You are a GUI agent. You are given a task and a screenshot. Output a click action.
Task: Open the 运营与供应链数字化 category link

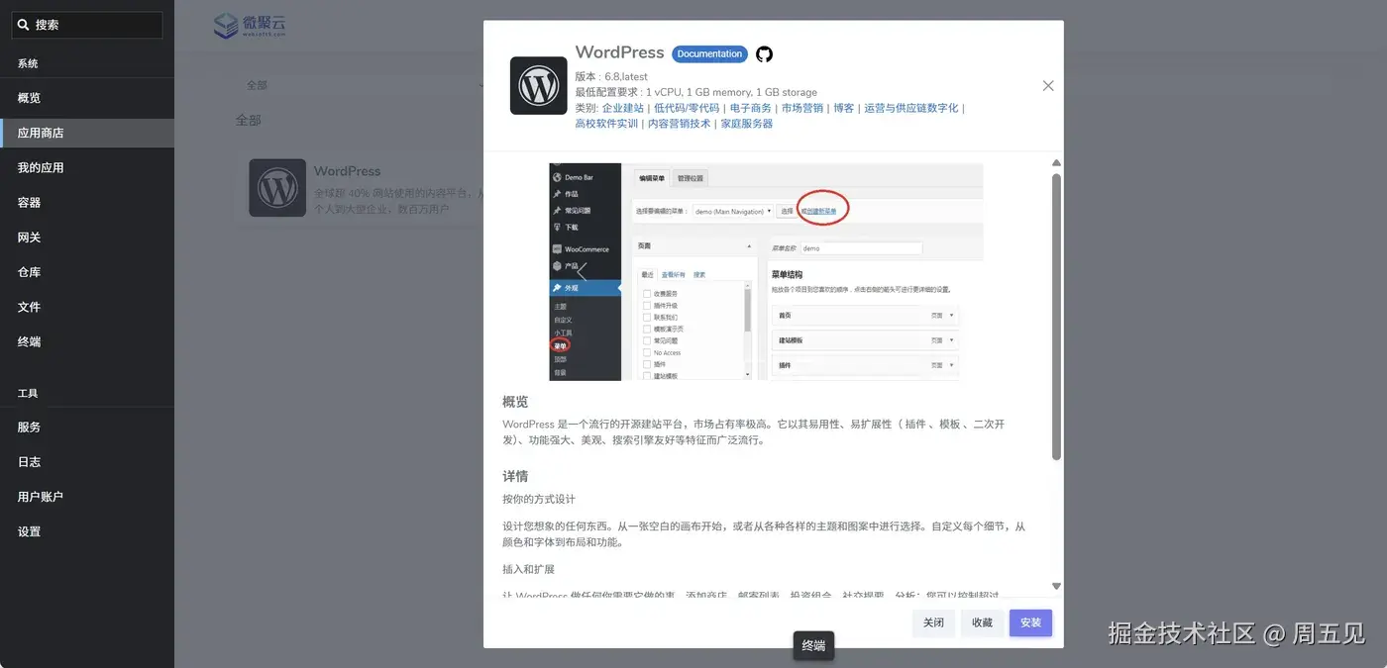pyautogui.click(x=911, y=108)
